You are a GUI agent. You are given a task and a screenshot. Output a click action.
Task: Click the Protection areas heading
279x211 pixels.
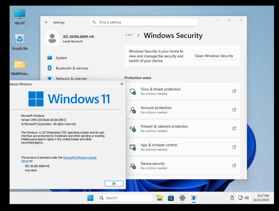coord(138,78)
